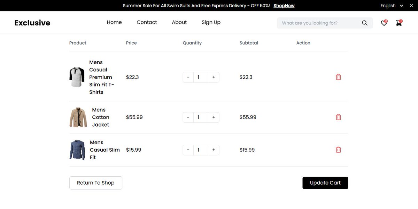Open the raglan T-shirt thumbnail
The width and height of the screenshot is (418, 209).
click(77, 77)
